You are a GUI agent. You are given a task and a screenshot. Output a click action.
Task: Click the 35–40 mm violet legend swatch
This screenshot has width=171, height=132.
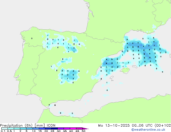[67, 128]
